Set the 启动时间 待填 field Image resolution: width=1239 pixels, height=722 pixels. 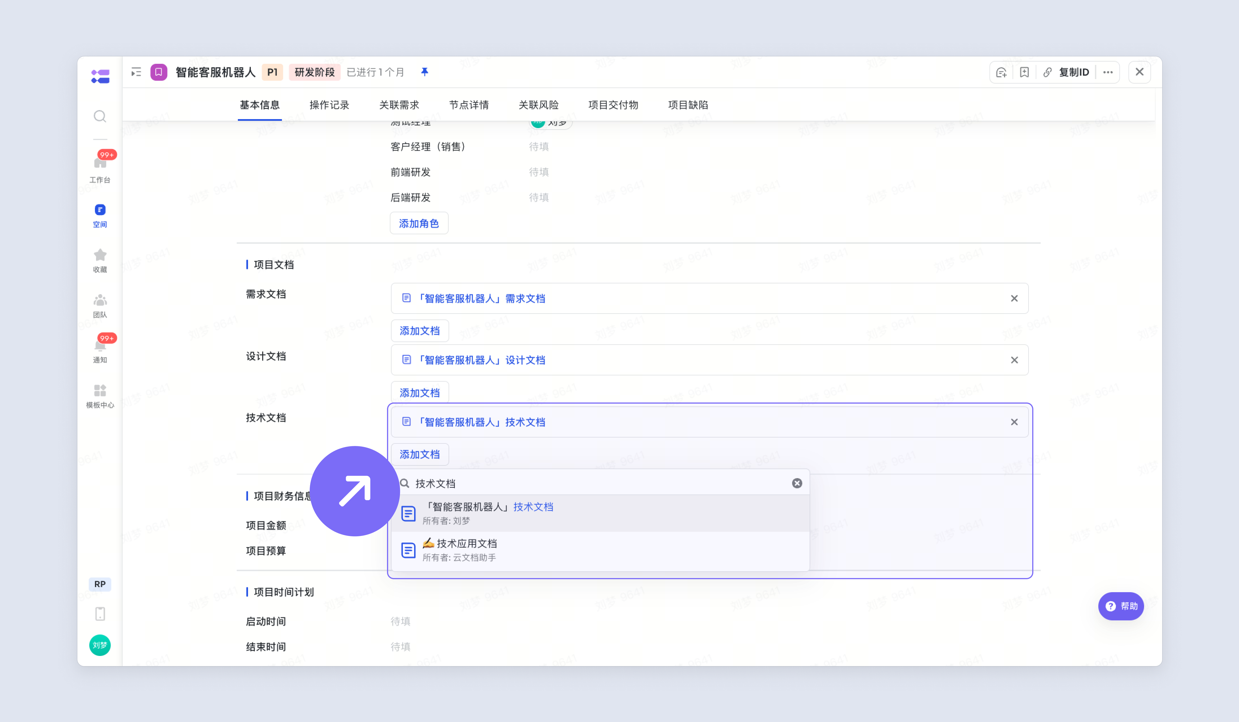pos(401,621)
